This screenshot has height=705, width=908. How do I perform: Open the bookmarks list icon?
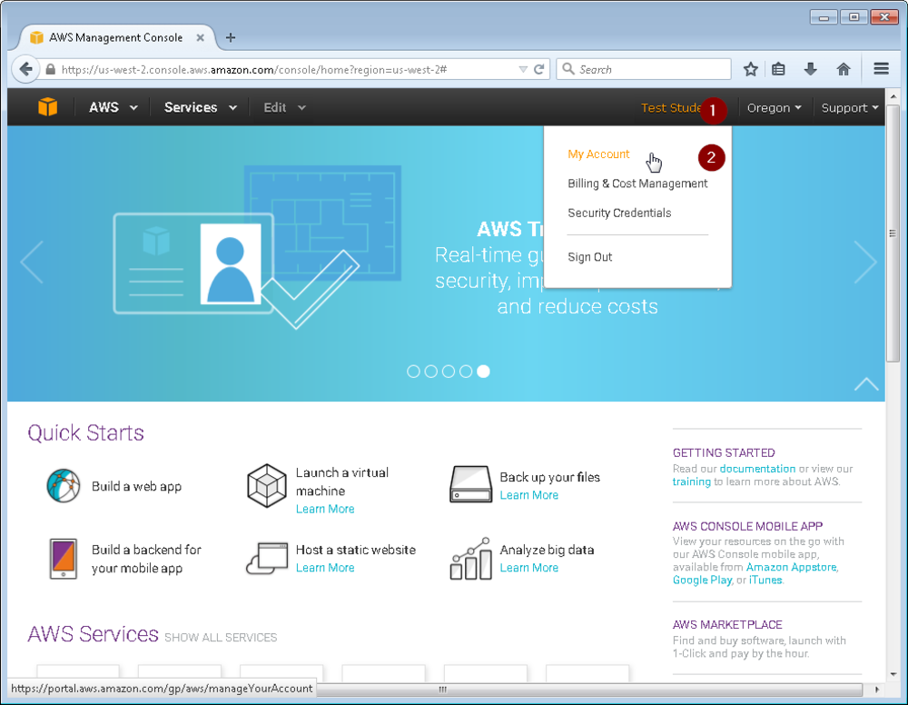coord(779,70)
